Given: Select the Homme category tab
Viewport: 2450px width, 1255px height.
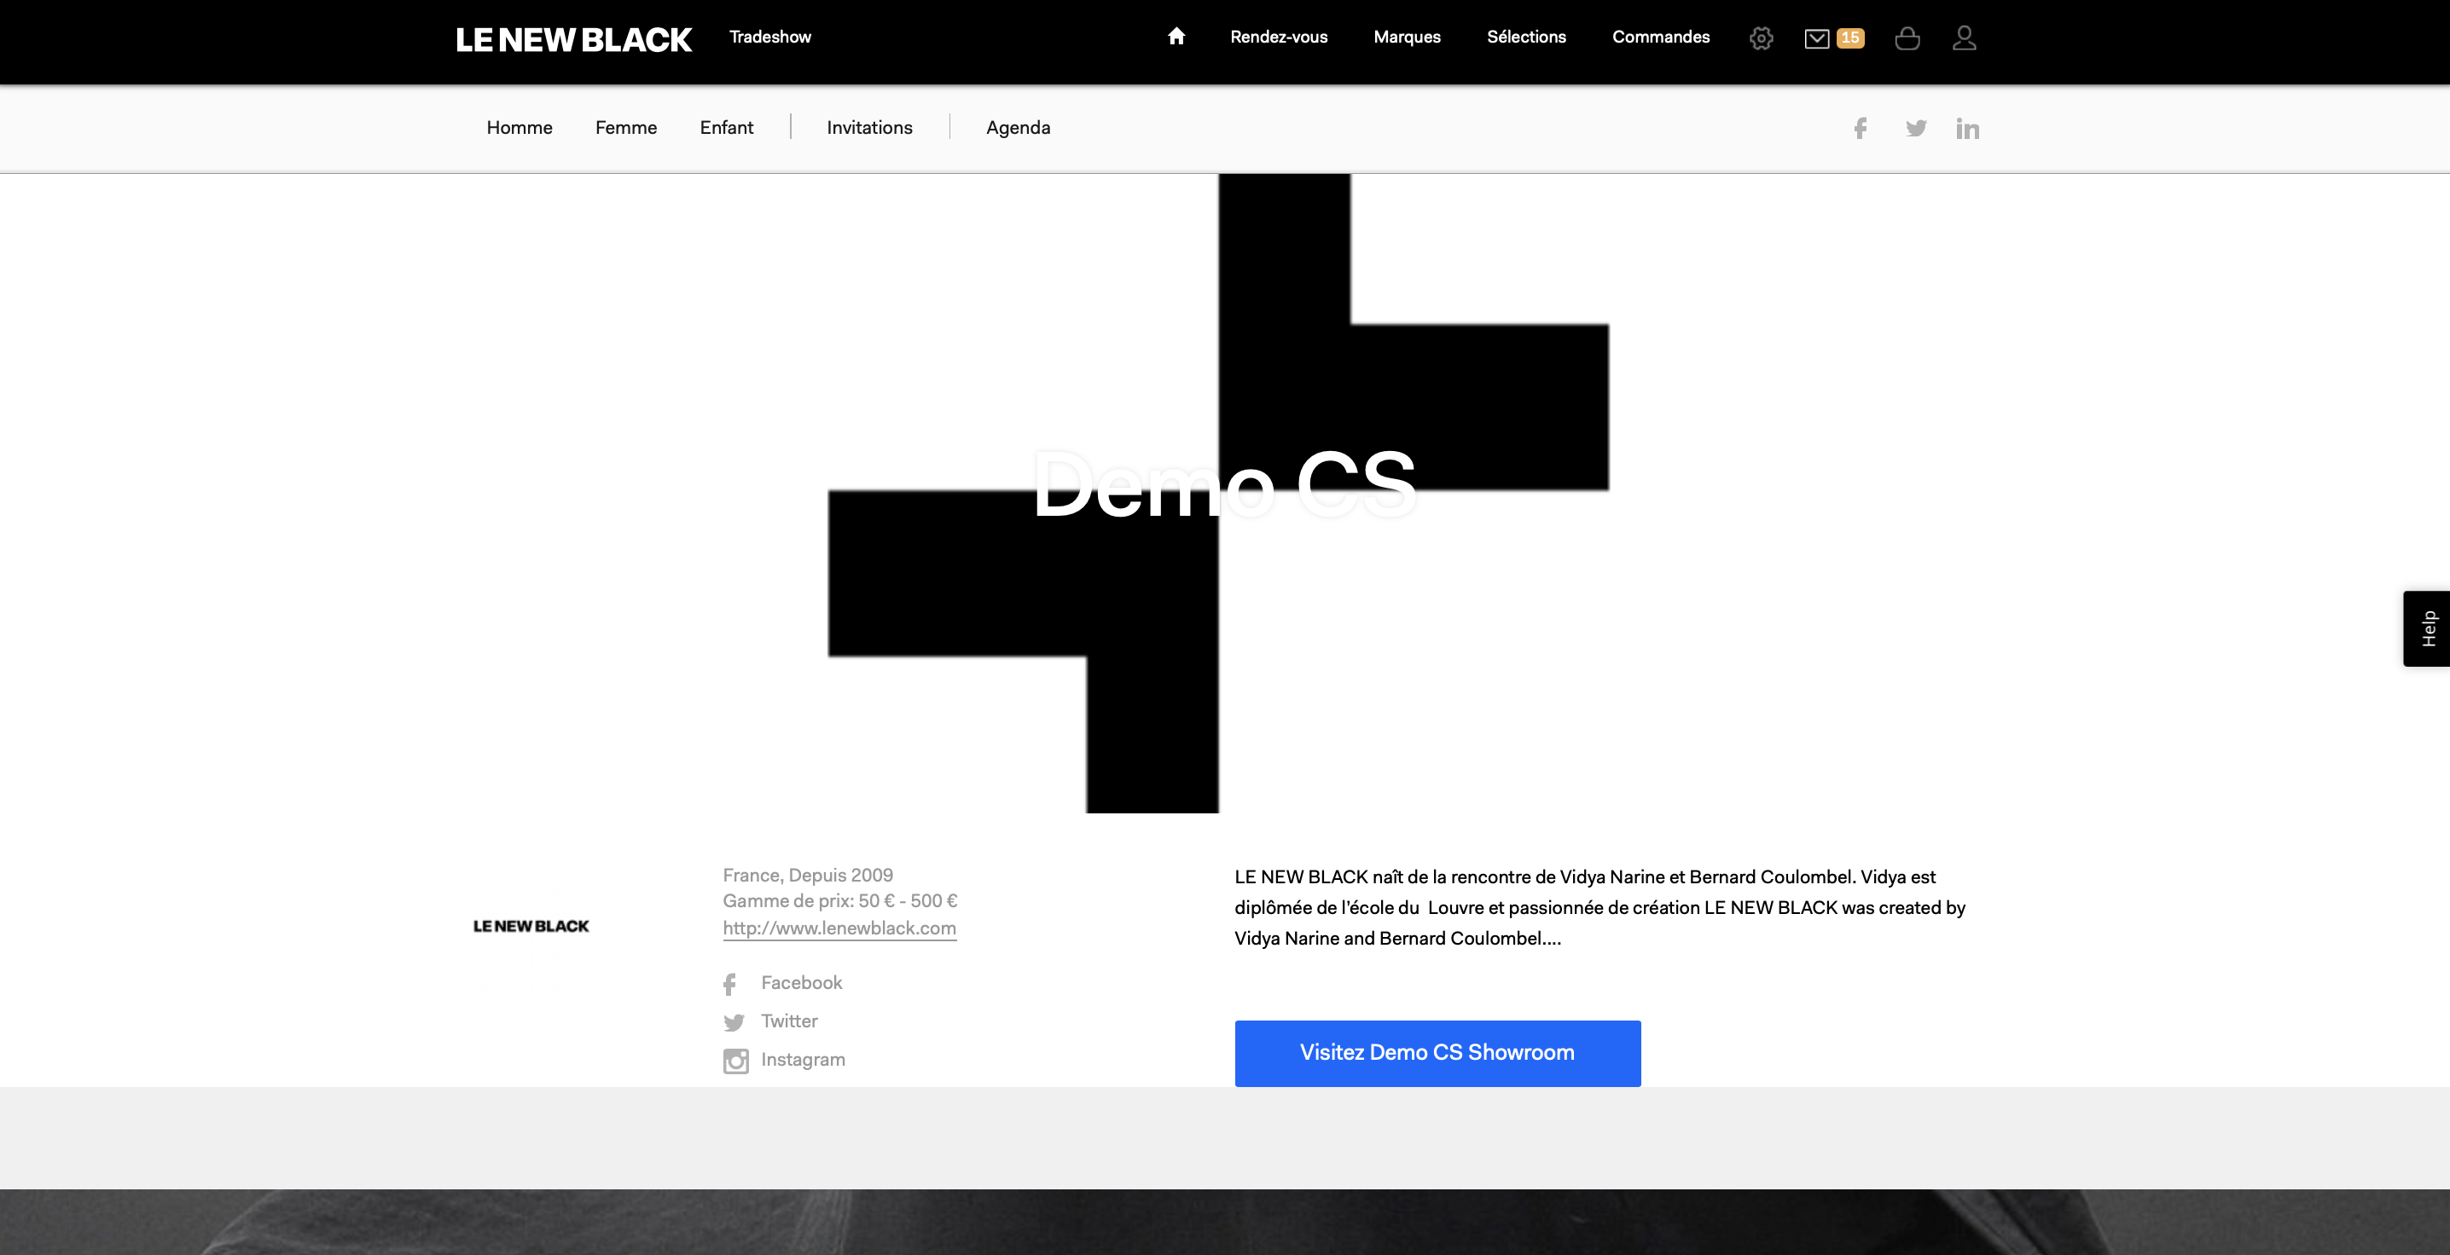Looking at the screenshot, I should click(x=520, y=127).
